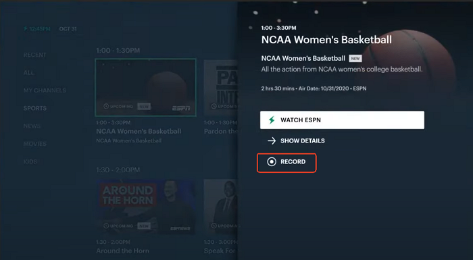The height and width of the screenshot is (260, 473).
Task: Select the RECENT category in sidebar
Action: point(35,55)
